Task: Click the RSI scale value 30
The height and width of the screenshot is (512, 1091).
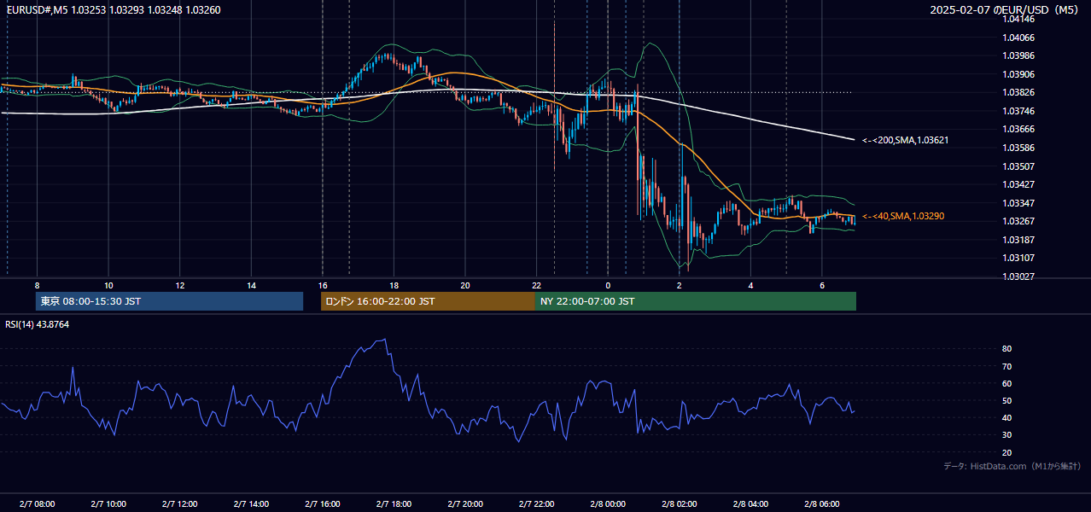Action: pos(1007,434)
